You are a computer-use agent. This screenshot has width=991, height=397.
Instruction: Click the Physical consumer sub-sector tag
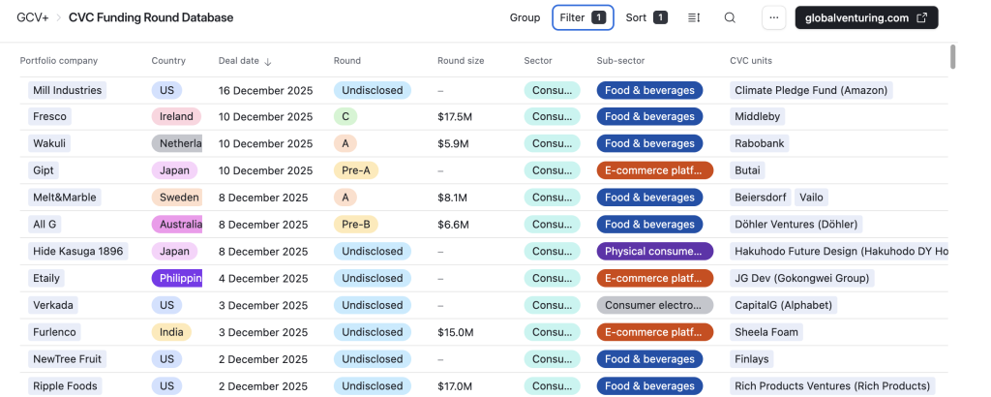[x=654, y=251]
